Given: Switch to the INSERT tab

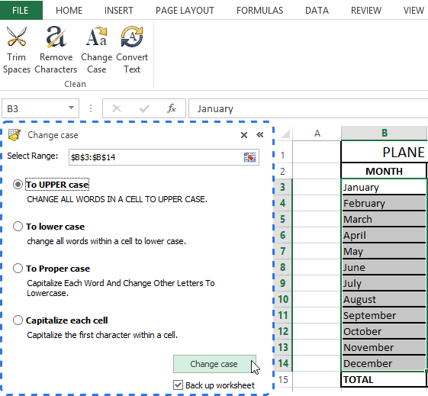Looking at the screenshot, I should click(119, 11).
